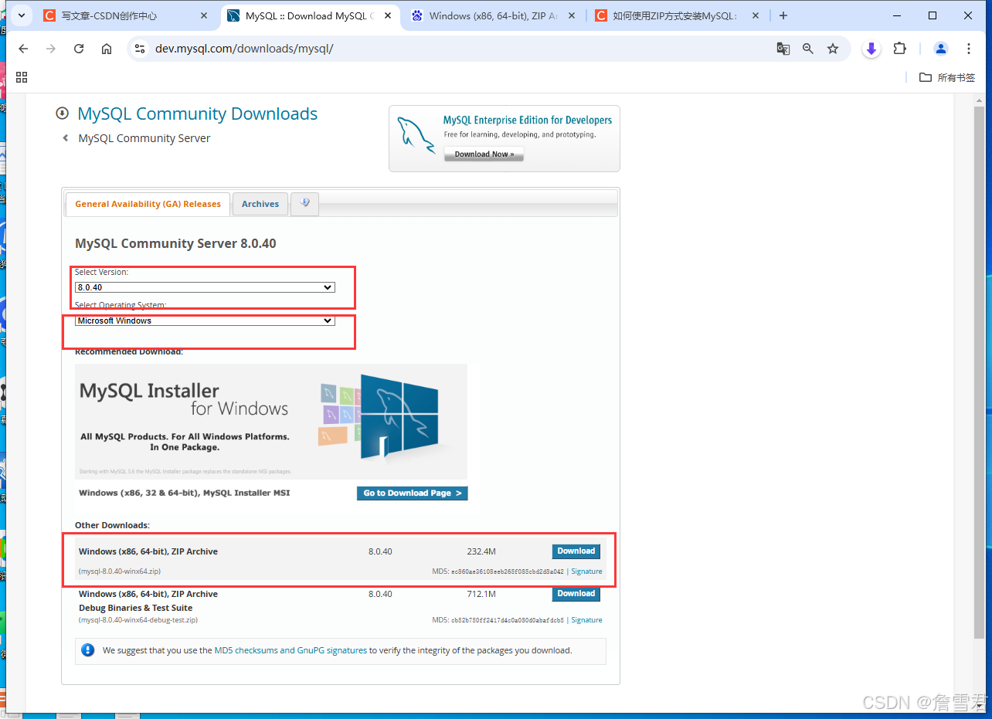Download the Debug Binaries & Test Suite 712.1M

[x=576, y=594]
